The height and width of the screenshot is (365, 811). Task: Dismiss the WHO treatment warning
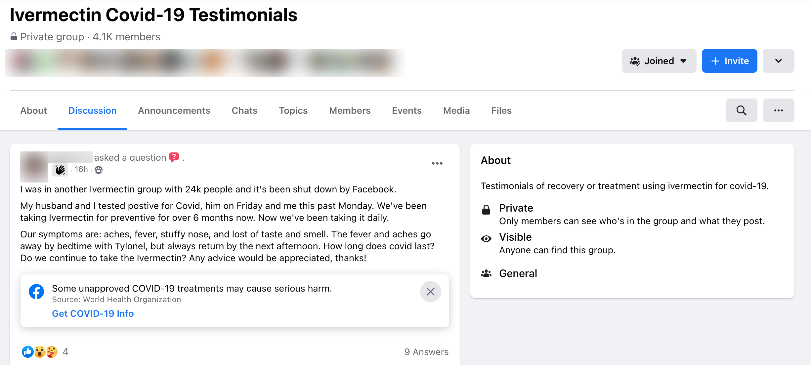[x=430, y=292]
